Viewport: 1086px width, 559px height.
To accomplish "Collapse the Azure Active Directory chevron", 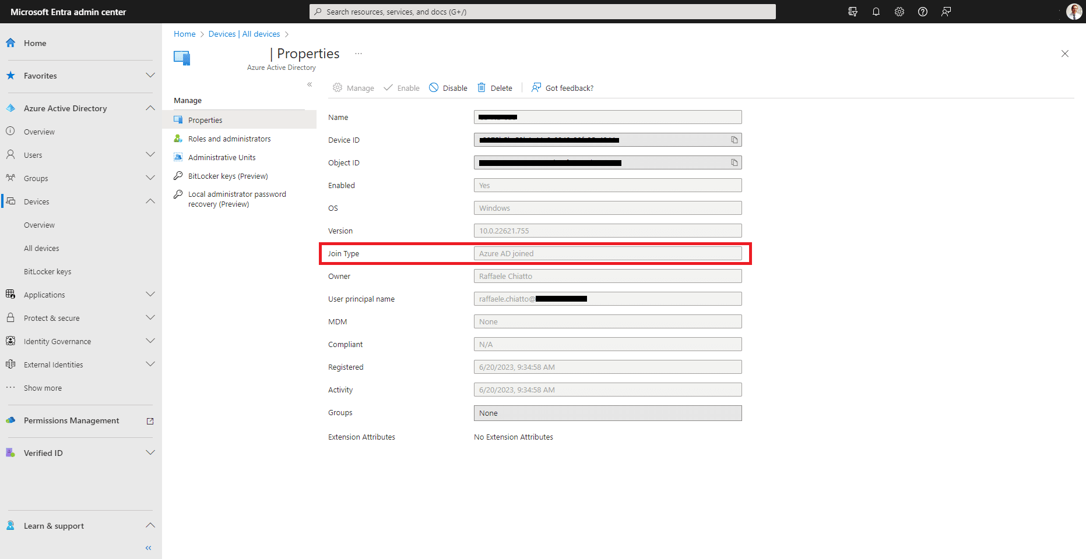I will coord(150,108).
